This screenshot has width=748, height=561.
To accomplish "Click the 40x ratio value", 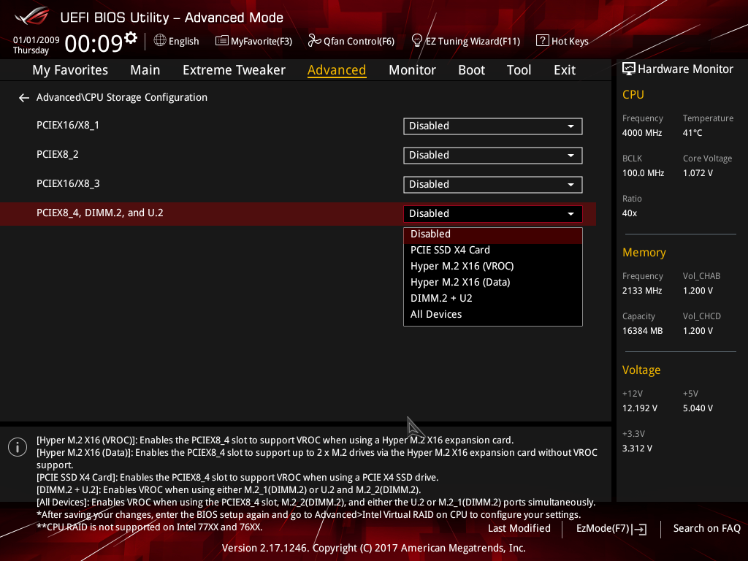I will point(629,213).
